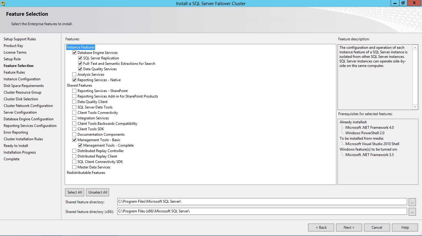This screenshot has height=236, width=422.
Task: Enable Distributed Replay Controller checkbox
Action: [x=74, y=151]
